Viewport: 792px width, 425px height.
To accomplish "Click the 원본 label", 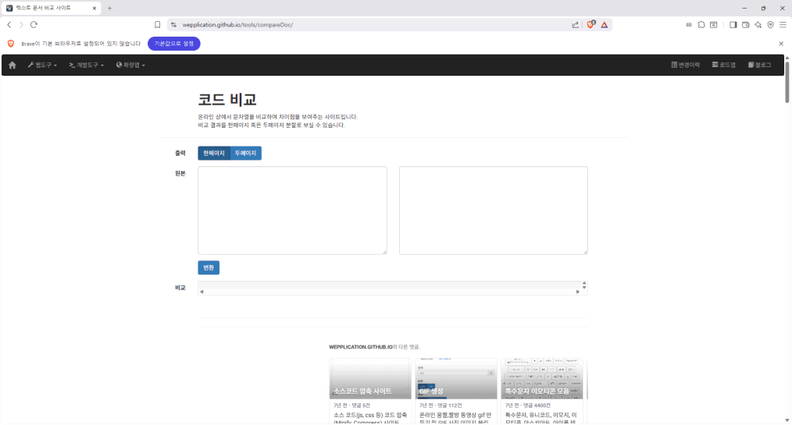I will click(180, 173).
